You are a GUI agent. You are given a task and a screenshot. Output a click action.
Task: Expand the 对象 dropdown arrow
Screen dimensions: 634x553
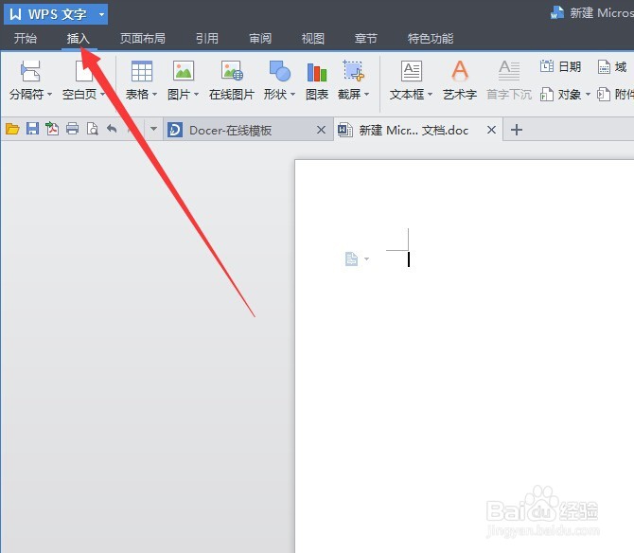[588, 95]
